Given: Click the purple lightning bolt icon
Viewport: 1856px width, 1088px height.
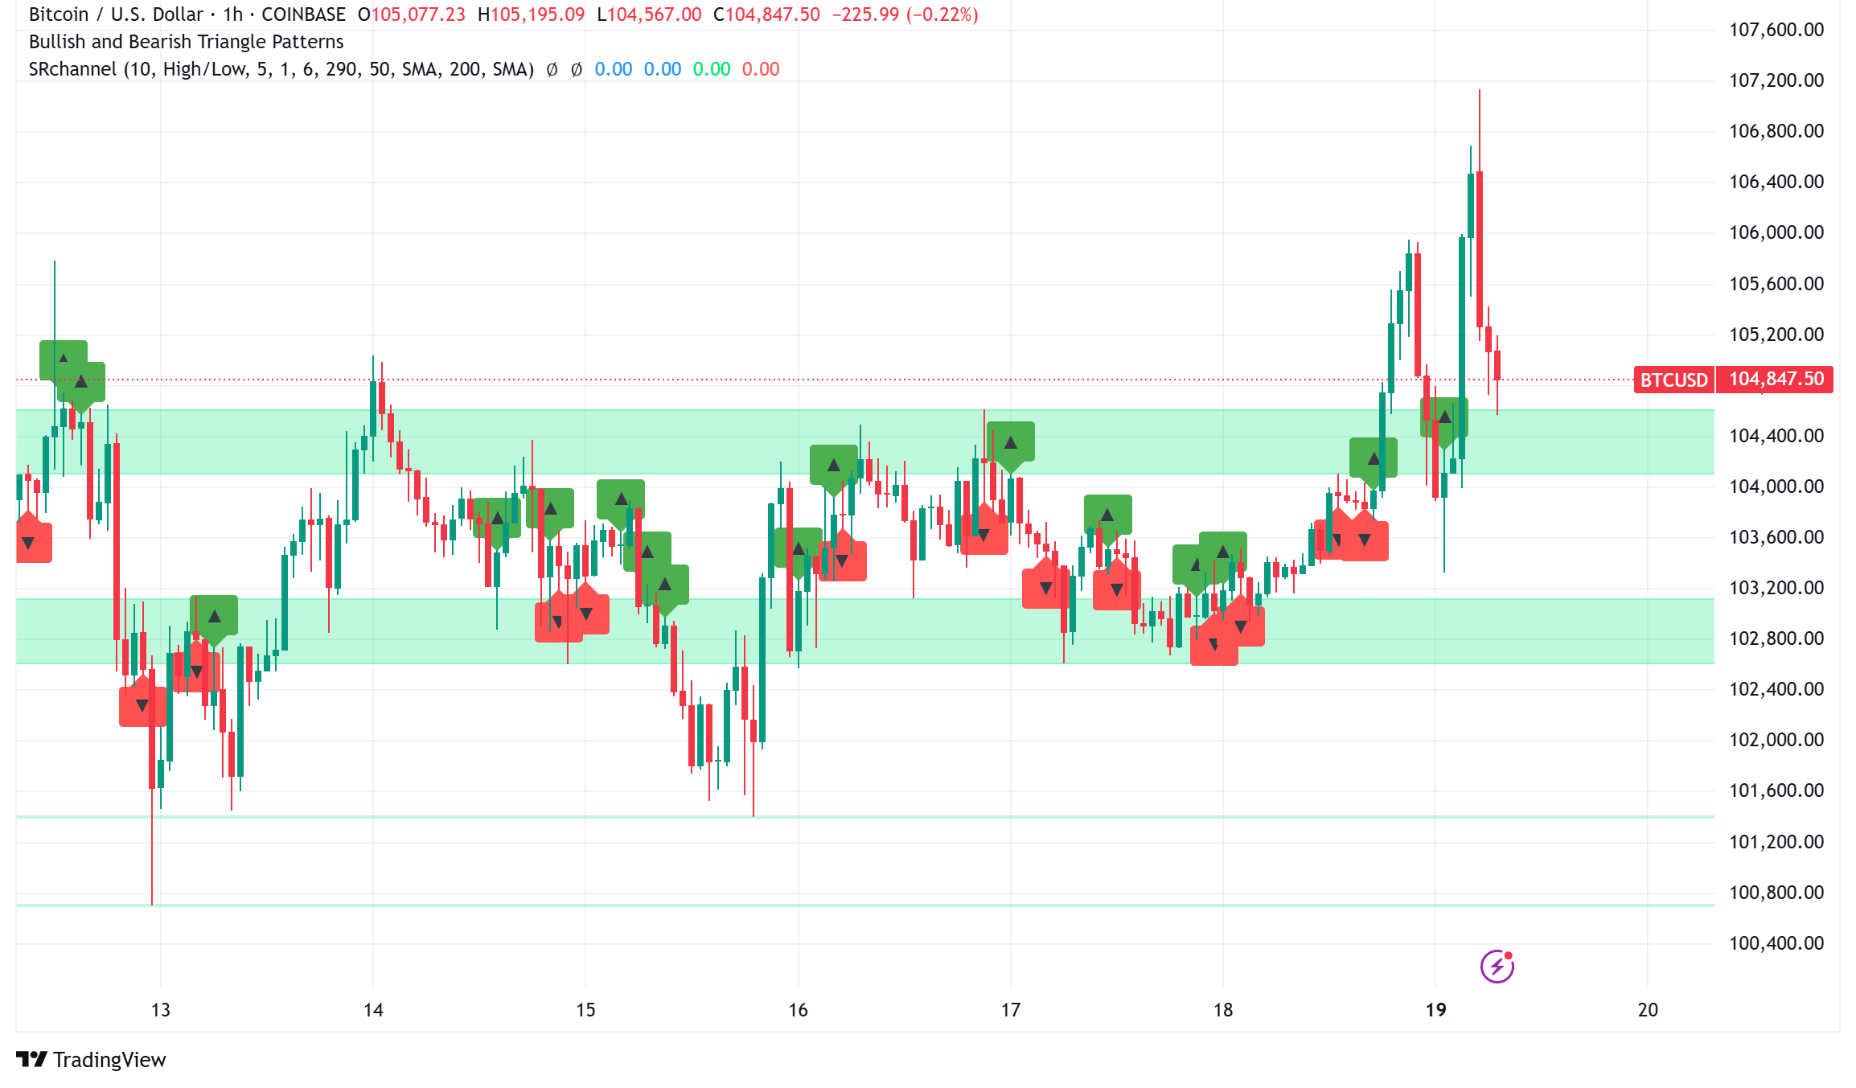Looking at the screenshot, I should [1497, 966].
